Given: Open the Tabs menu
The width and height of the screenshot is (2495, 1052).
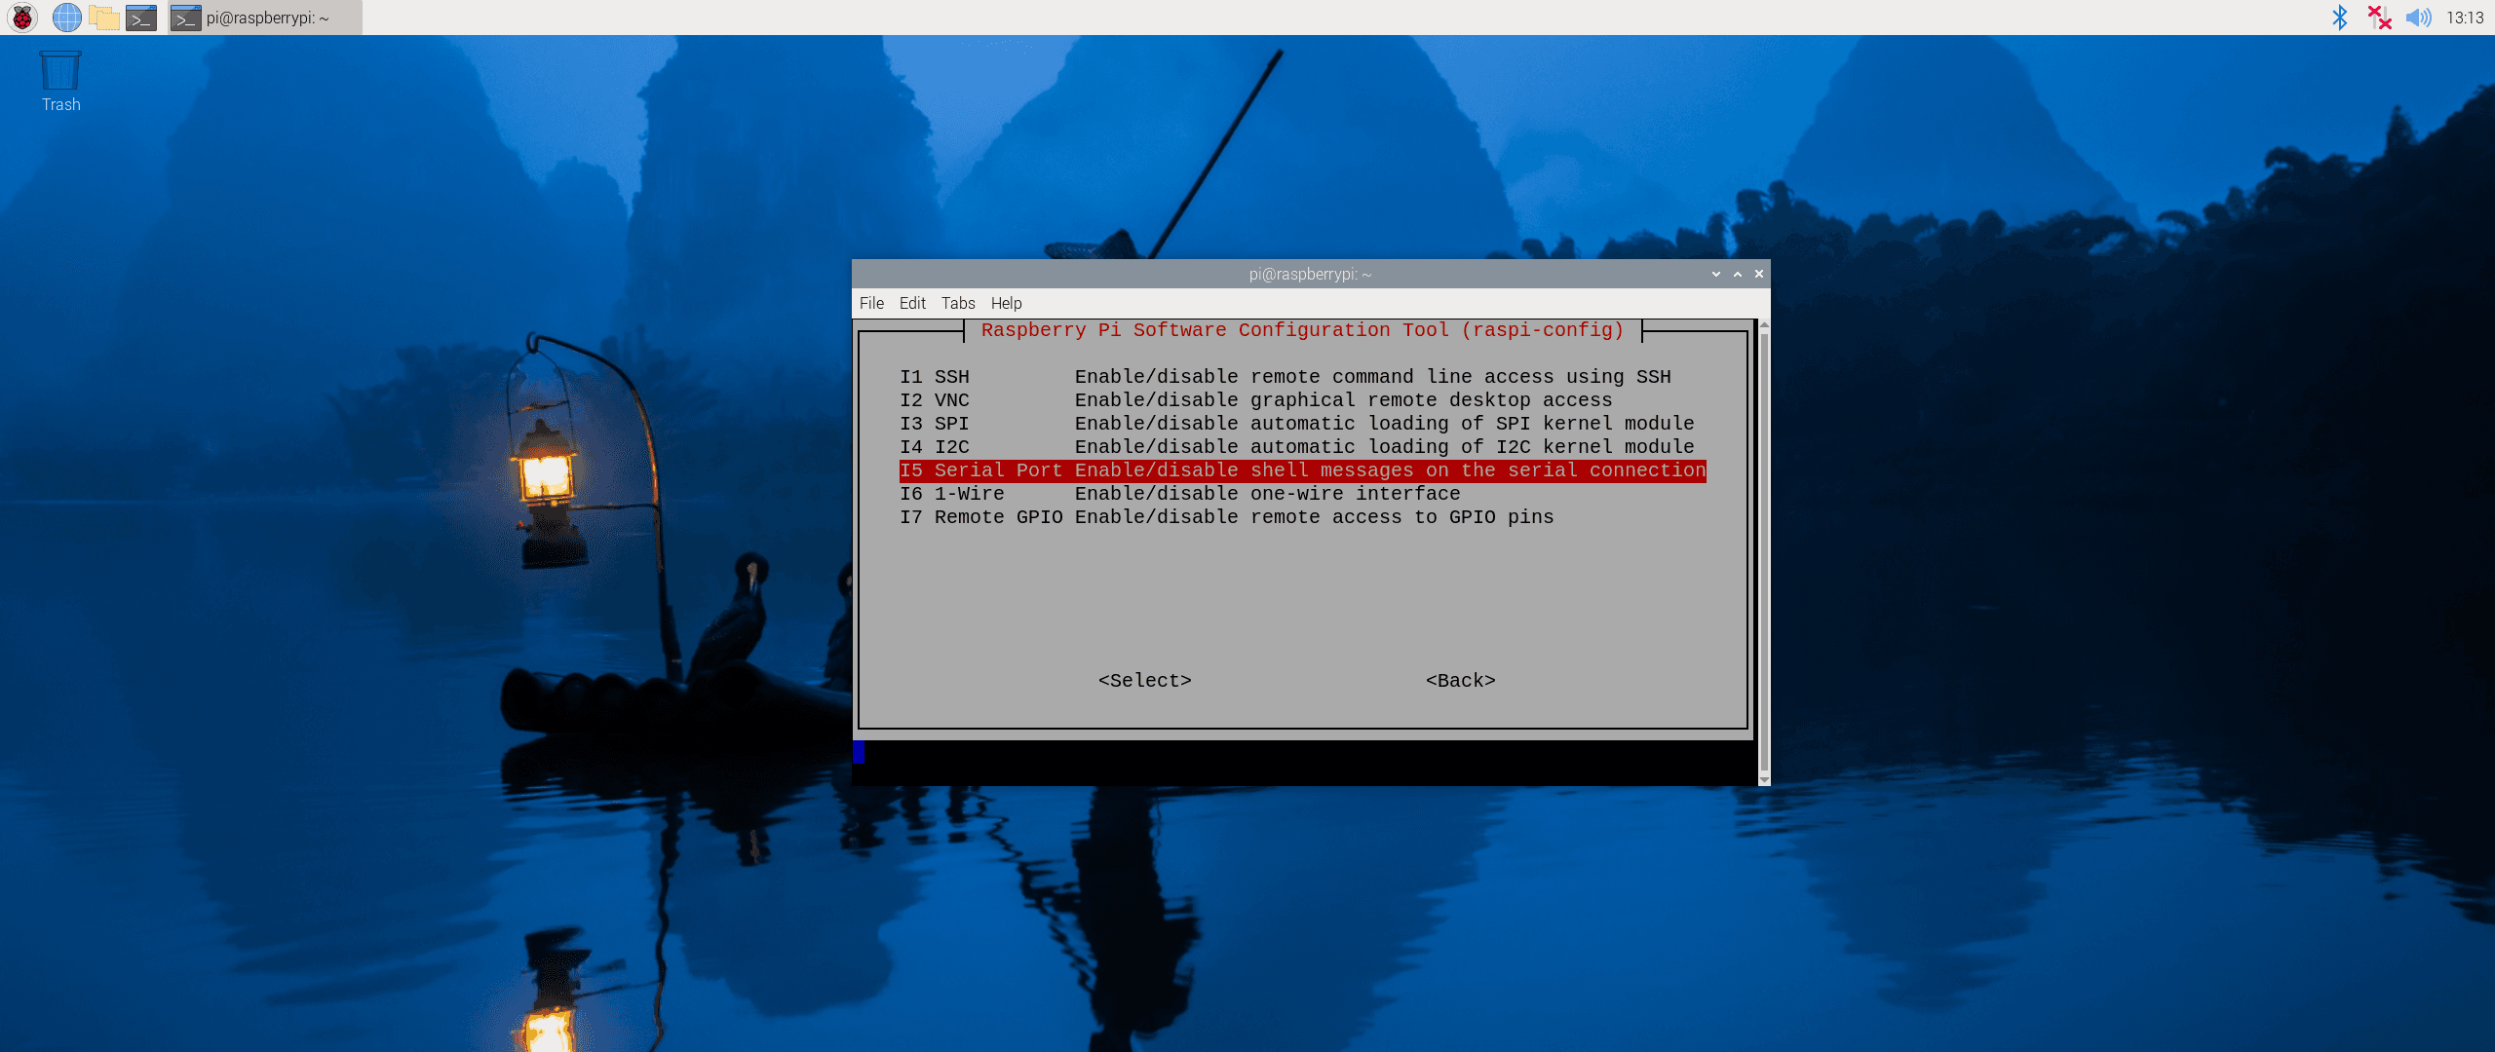Looking at the screenshot, I should click(x=957, y=303).
